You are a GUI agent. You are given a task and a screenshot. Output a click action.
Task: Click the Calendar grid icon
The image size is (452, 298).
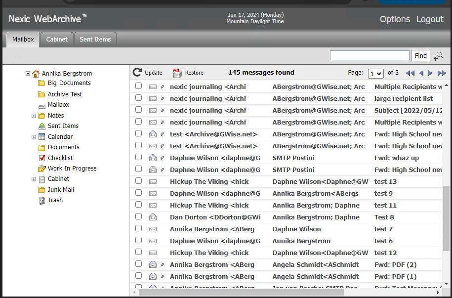click(x=42, y=137)
